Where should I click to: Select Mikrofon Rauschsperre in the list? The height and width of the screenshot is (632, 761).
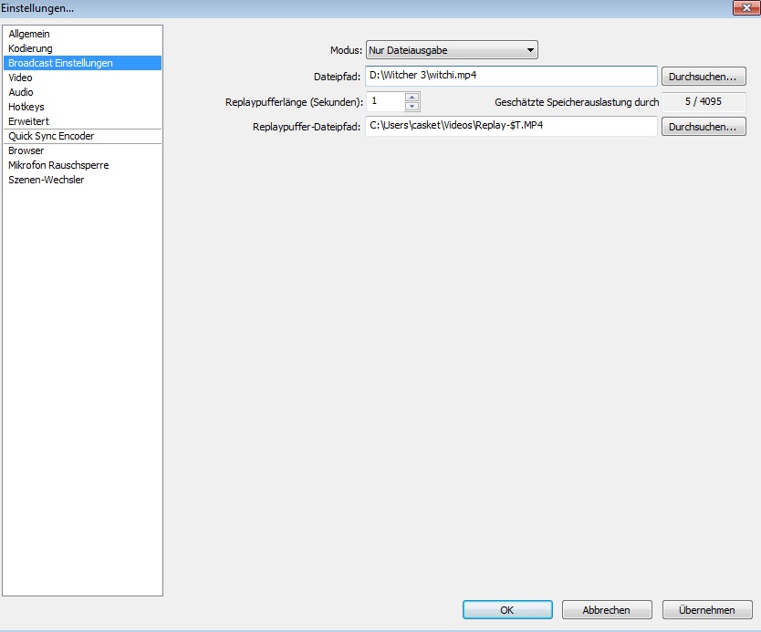coord(58,165)
